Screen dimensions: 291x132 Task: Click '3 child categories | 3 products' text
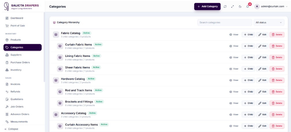(x=76, y=37)
